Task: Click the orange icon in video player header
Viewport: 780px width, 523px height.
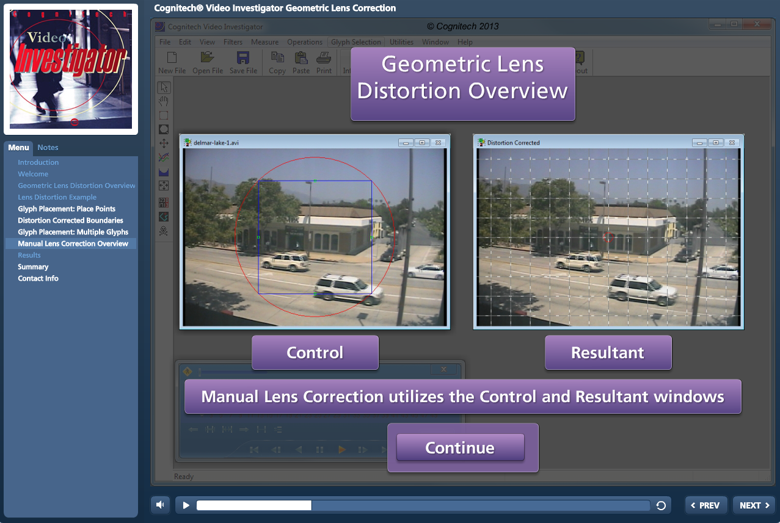Action: pos(188,371)
